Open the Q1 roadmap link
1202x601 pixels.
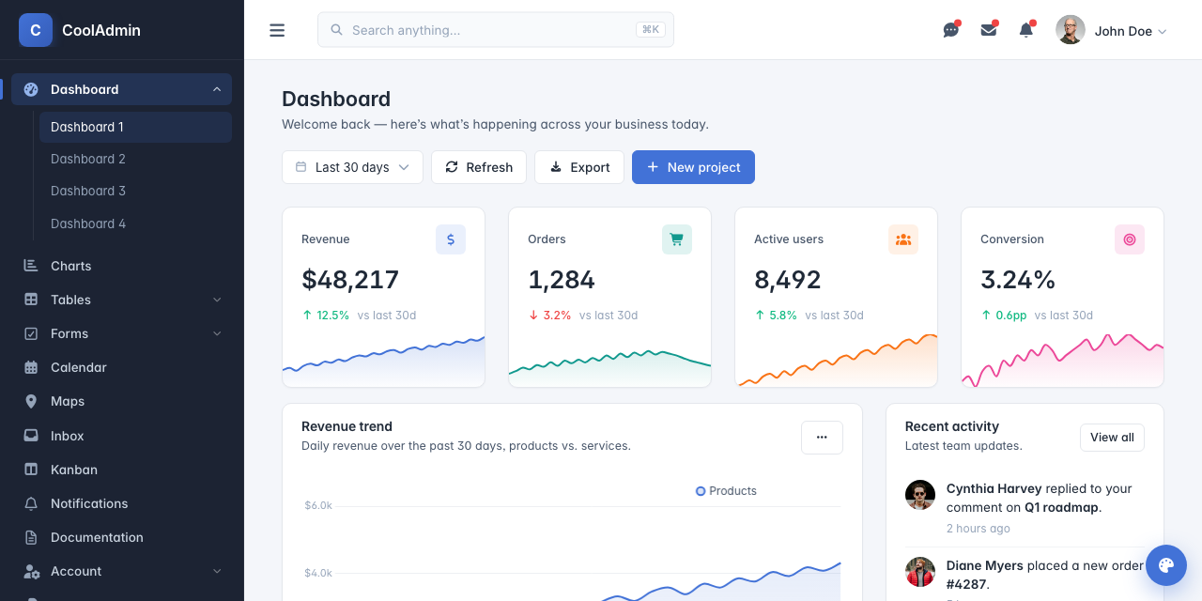(1061, 507)
